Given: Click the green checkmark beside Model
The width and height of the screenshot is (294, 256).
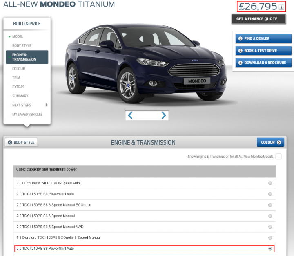Looking at the screenshot, I should (9, 37).
